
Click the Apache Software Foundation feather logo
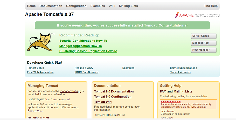[197, 15]
